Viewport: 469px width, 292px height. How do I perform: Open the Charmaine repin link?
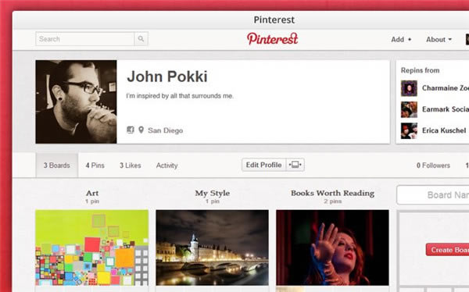pyautogui.click(x=446, y=88)
